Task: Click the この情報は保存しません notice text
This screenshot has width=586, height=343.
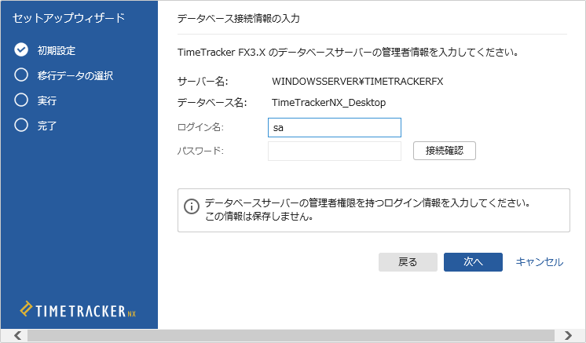Action: click(259, 217)
